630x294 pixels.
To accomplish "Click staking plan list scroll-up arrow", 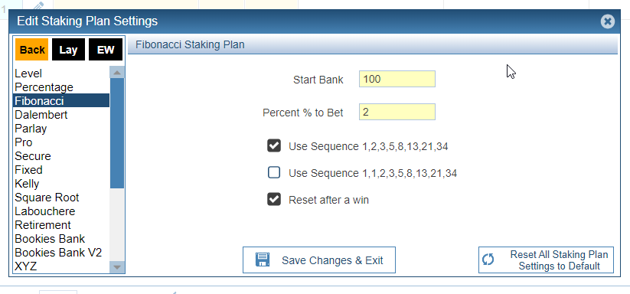I will (117, 73).
